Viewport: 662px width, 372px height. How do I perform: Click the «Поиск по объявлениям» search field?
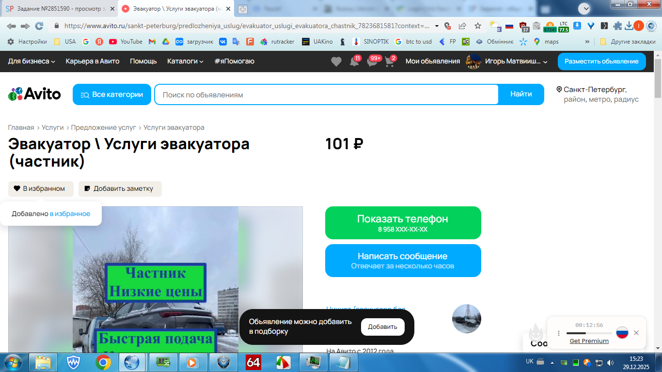[x=327, y=94]
